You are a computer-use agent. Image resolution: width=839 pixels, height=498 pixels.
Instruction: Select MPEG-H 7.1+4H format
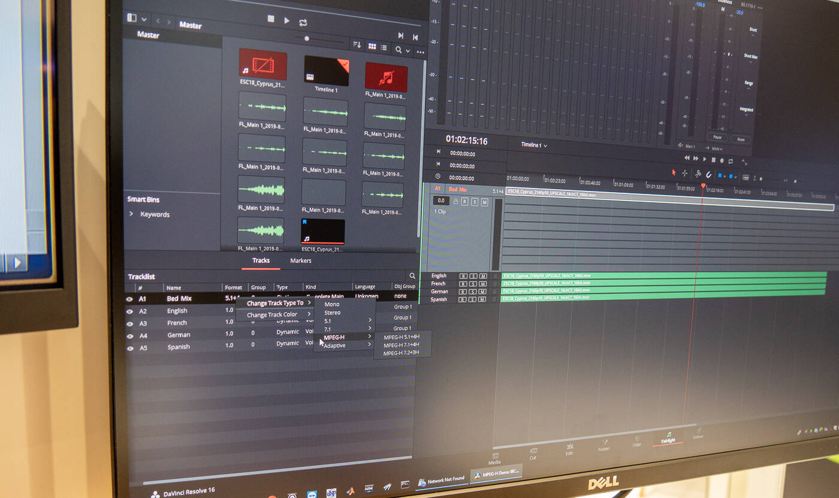click(x=402, y=345)
